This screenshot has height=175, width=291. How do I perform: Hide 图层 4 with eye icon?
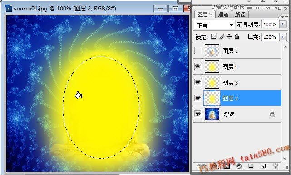197,66
